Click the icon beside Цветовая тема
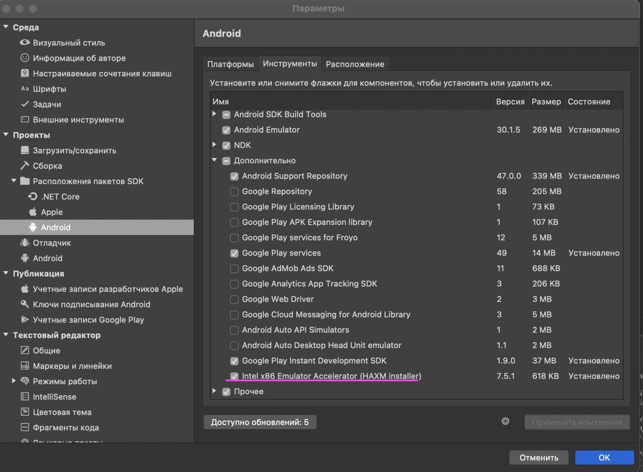Screen dimensions: 643x472 coord(25,412)
